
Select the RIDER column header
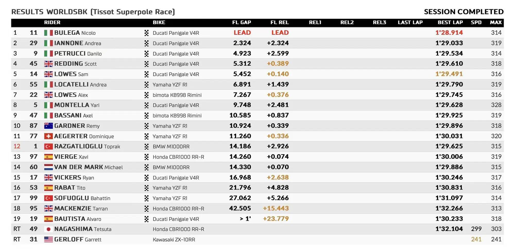(52, 22)
